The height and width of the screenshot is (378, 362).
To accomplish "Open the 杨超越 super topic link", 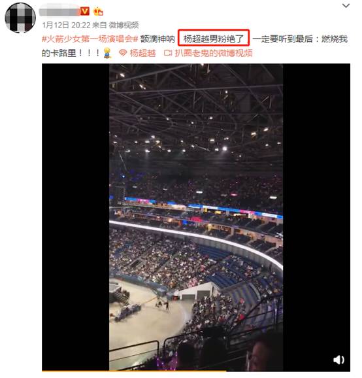I will point(142,53).
